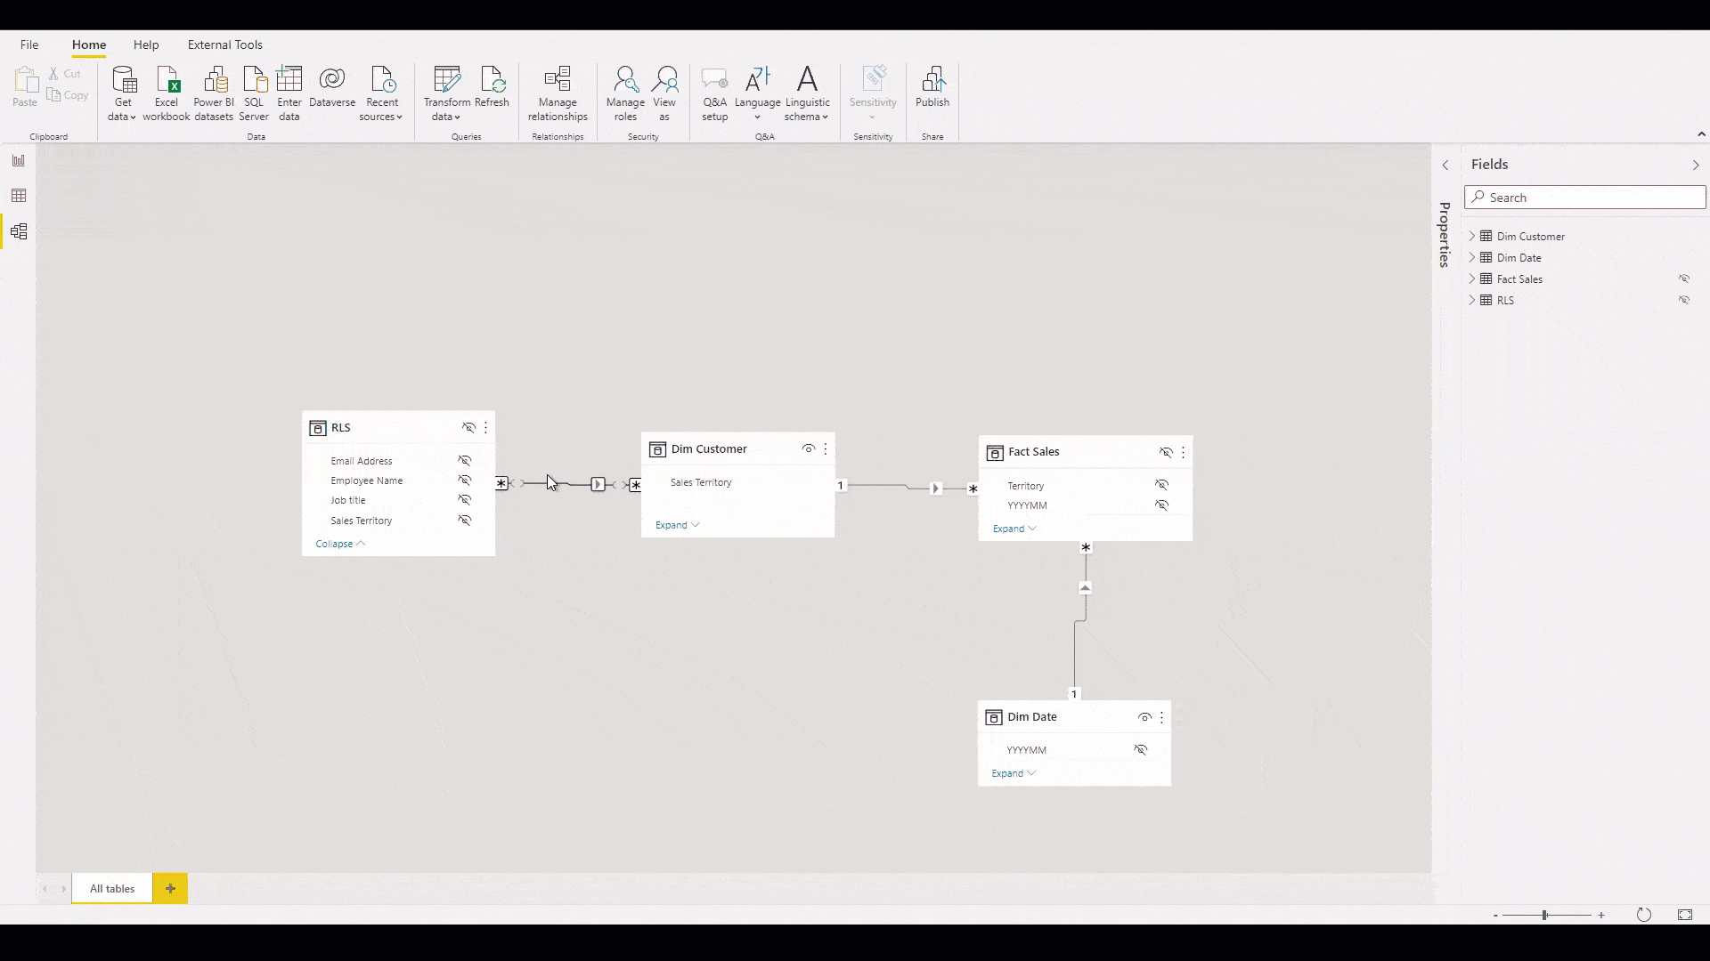Screen dimensions: 1710x961
Task: Switch to Data view in left sidebar
Action: (x=19, y=196)
